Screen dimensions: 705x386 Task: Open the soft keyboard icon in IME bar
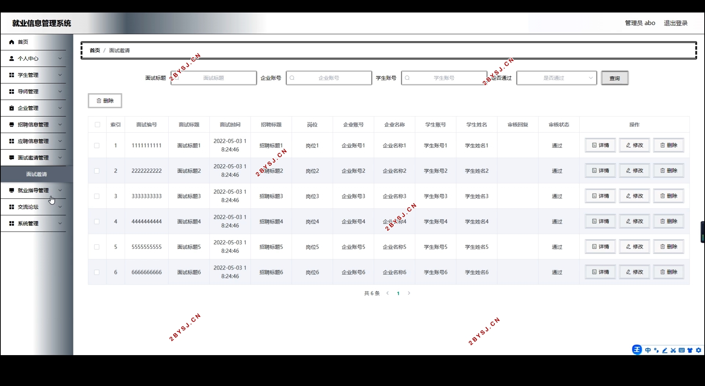click(x=682, y=350)
